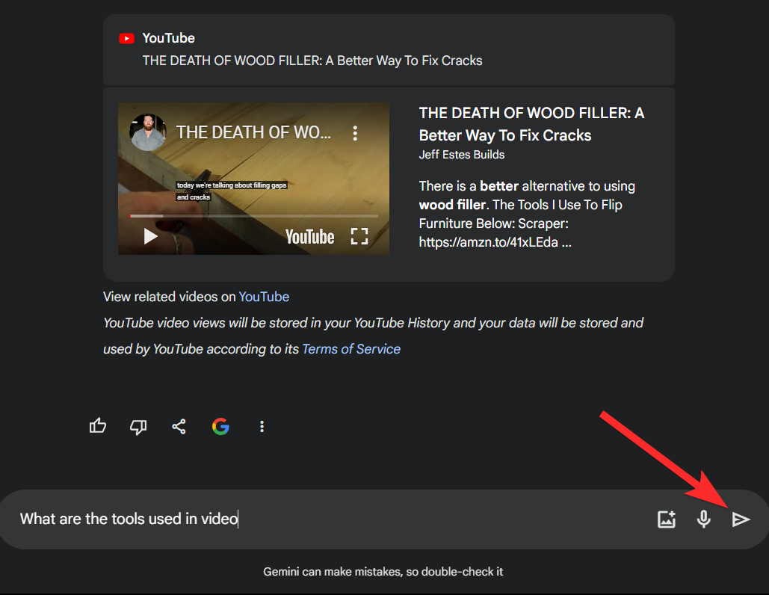
Task: Click the video title beside the thumbnail
Action: (531, 124)
